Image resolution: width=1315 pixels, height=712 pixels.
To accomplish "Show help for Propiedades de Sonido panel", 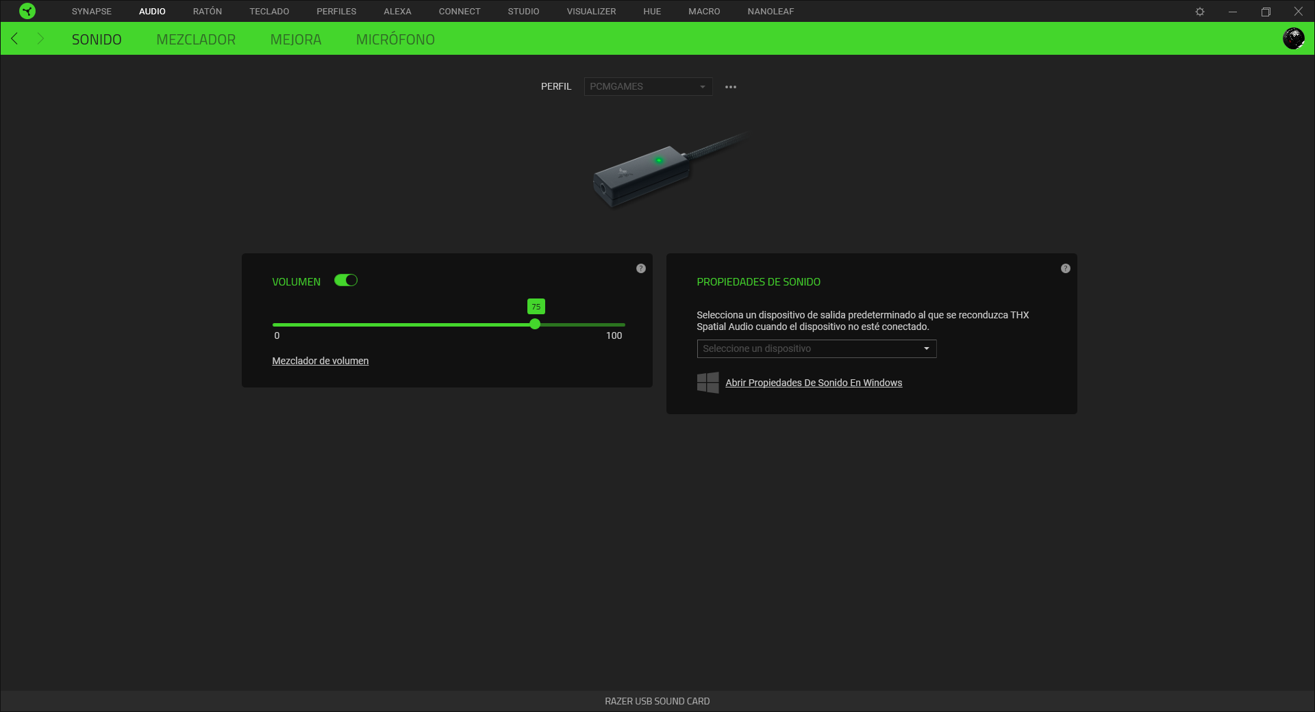I will coord(1066,268).
